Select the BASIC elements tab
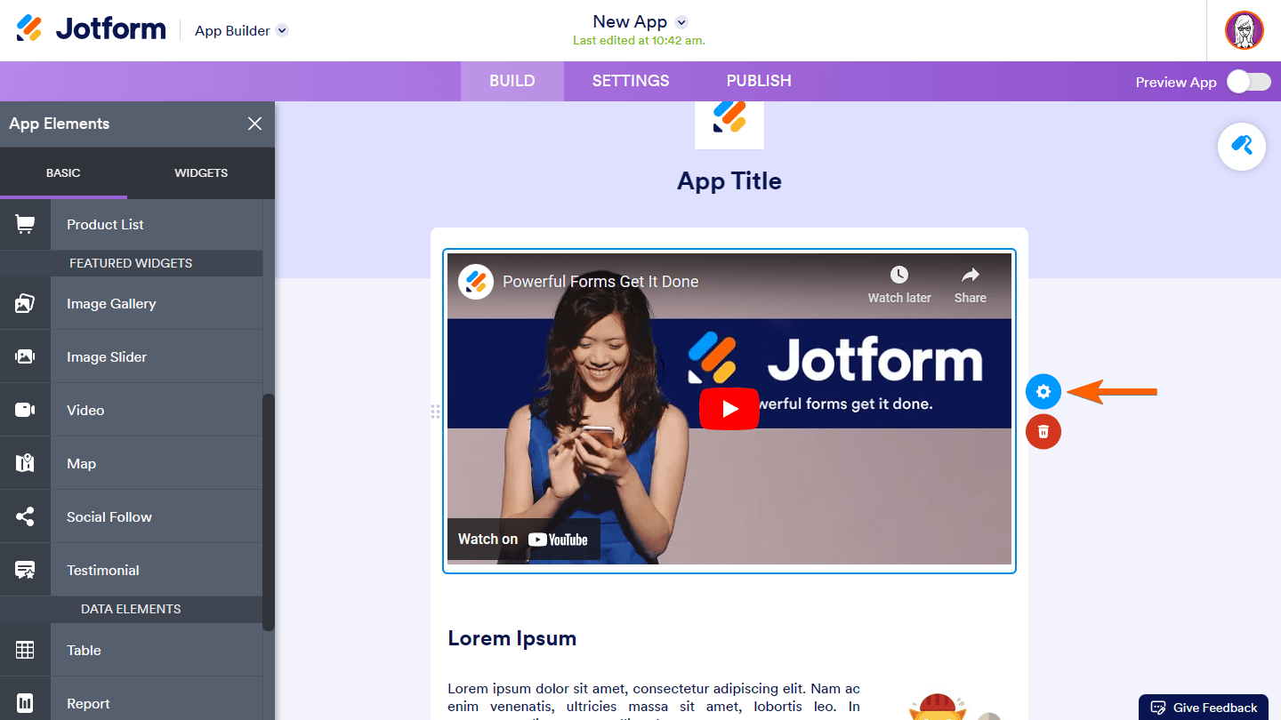The height and width of the screenshot is (720, 1281). [63, 172]
